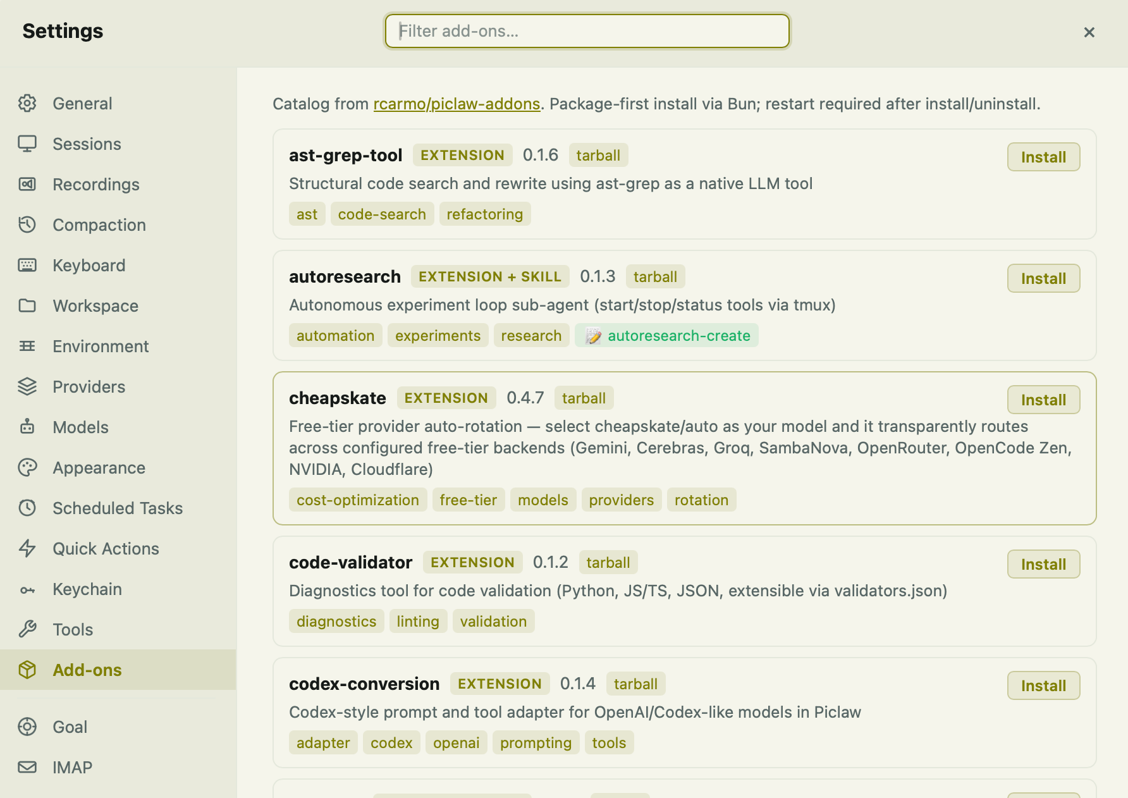Image resolution: width=1128 pixels, height=798 pixels.
Task: Open the Keychain section
Action: [118, 589]
